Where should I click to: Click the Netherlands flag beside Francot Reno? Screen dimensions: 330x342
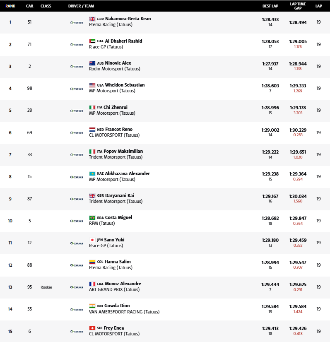[92, 130]
